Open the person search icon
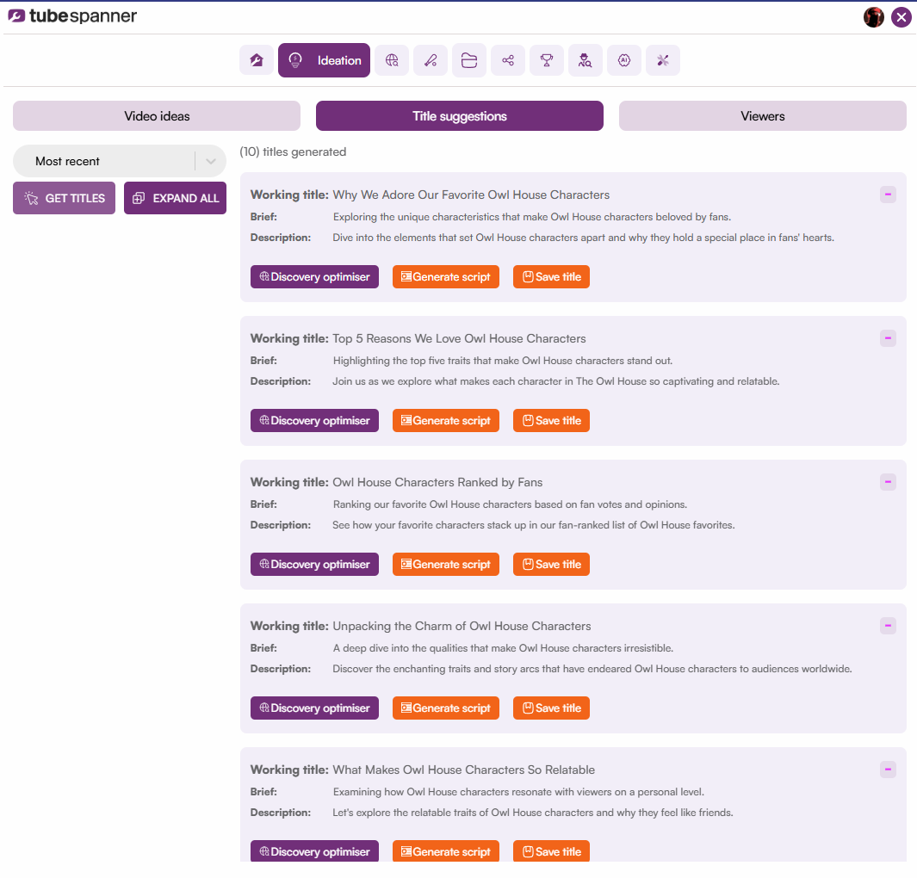Viewport: 917px width, 878px height. (x=585, y=60)
